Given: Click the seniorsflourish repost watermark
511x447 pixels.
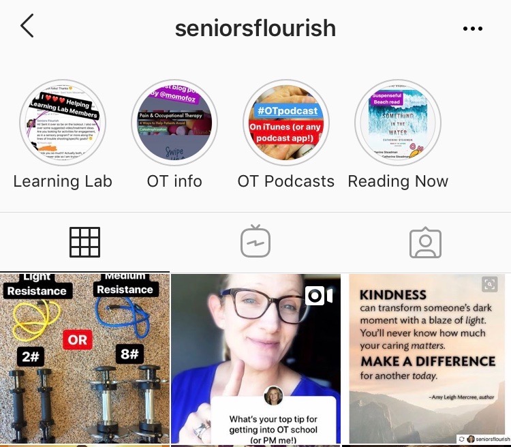Looking at the screenshot, I should [484, 440].
